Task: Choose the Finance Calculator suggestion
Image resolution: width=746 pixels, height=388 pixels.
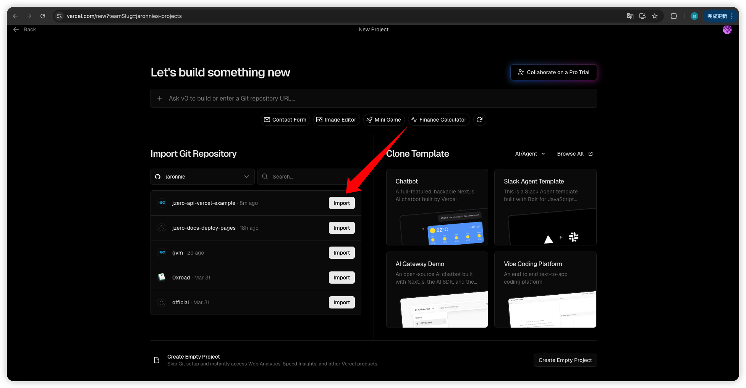Action: (x=439, y=120)
